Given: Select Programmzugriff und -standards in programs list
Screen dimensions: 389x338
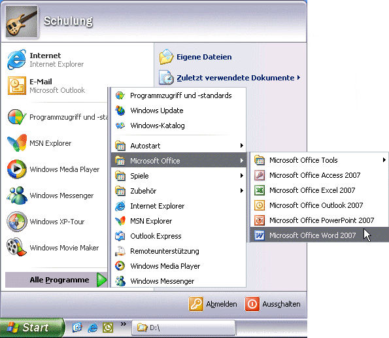Looking at the screenshot, I should (x=178, y=95).
